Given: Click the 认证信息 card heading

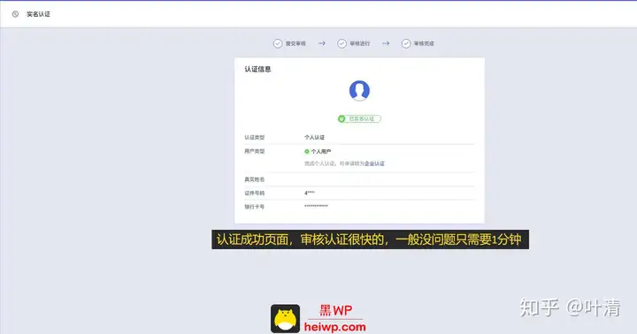Looking at the screenshot, I should (257, 69).
